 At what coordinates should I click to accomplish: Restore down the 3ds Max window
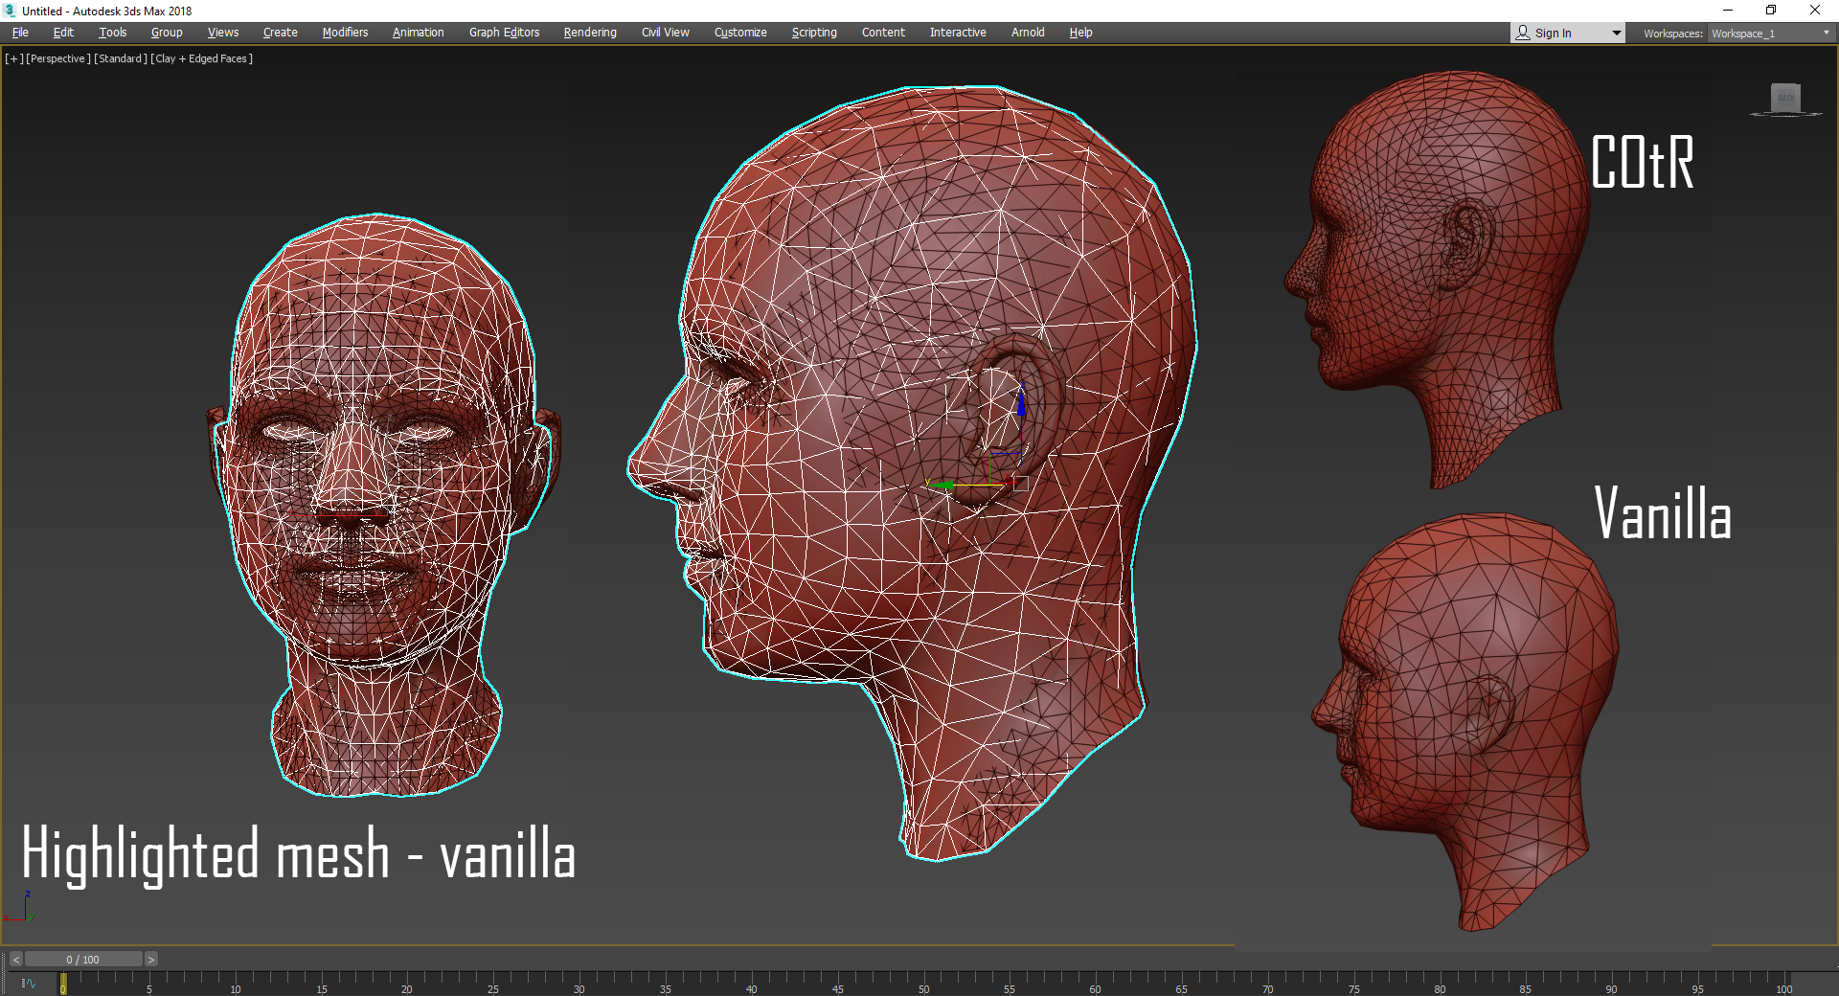1771,11
